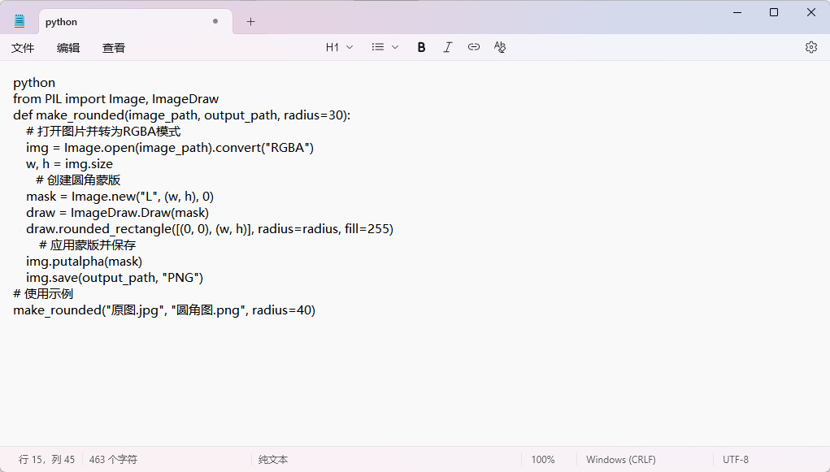
Task: Click unsaved dot on python tab
Action: pyautogui.click(x=215, y=21)
